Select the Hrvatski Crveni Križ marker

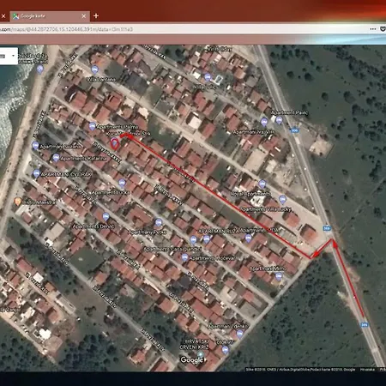point(201,355)
